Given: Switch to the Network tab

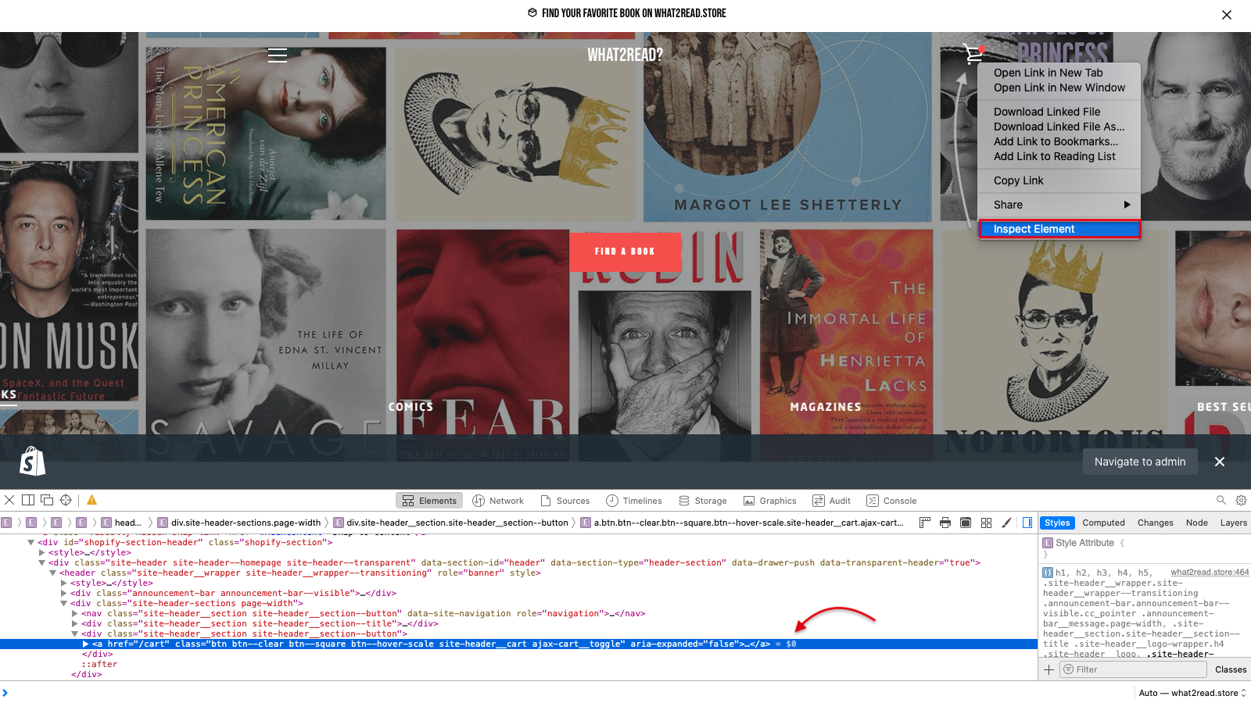Looking at the screenshot, I should 498,501.
